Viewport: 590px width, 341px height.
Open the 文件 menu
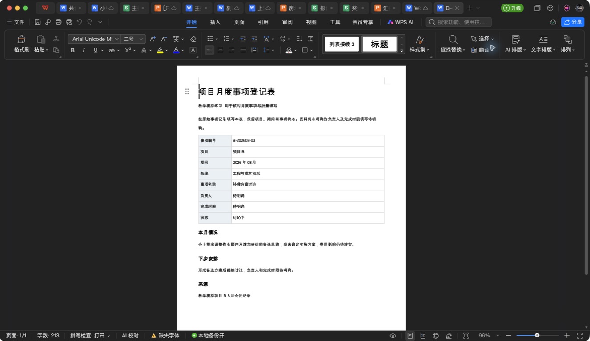click(16, 22)
